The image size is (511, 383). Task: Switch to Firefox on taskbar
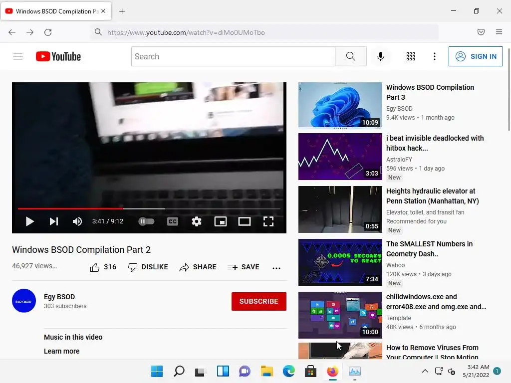[333, 371]
